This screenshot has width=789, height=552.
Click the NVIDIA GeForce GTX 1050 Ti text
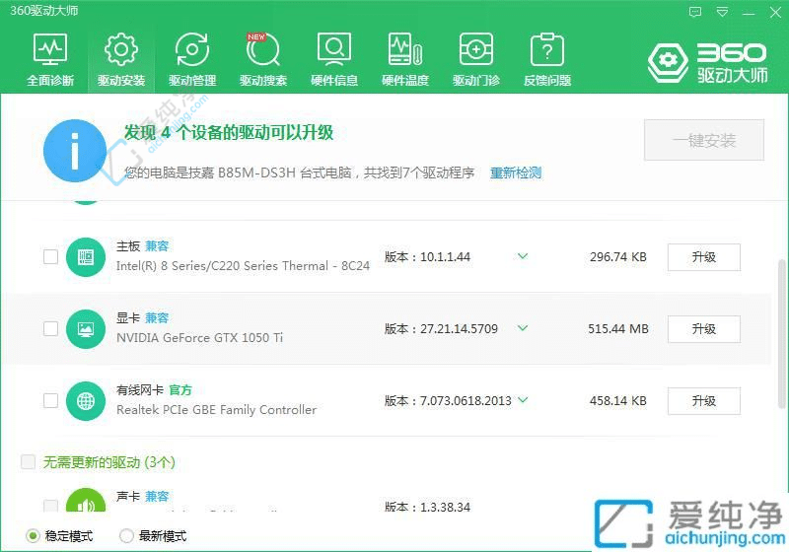(x=200, y=337)
